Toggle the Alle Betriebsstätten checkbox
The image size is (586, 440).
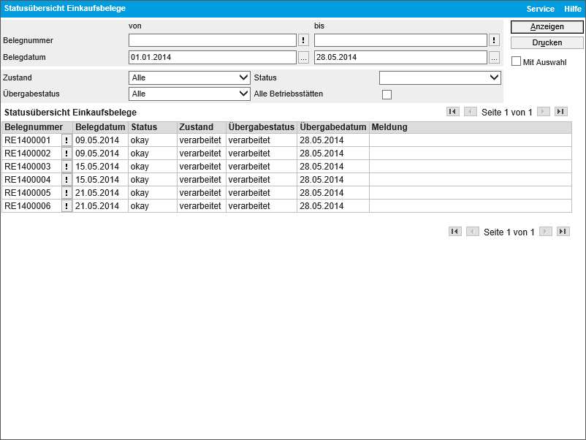point(387,94)
